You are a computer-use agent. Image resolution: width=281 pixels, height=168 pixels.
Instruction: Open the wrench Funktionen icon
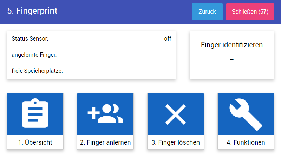click(x=246, y=114)
